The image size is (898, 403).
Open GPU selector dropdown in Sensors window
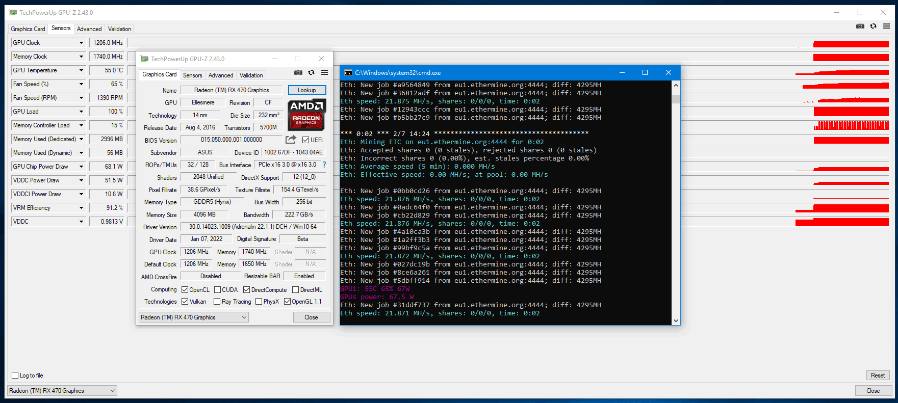pos(62,391)
